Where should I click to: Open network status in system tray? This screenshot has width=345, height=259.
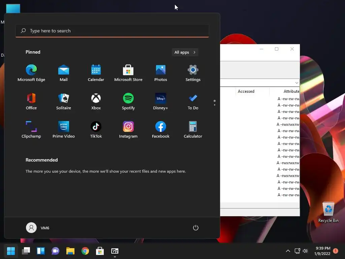[x=297, y=251]
